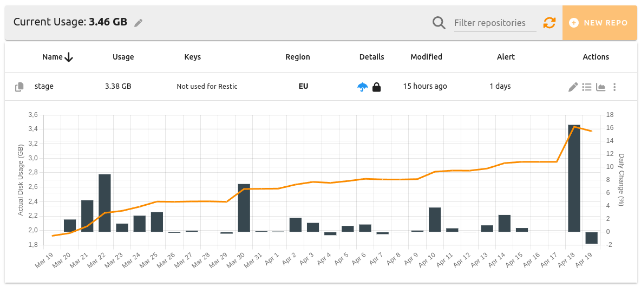Viewport: 641px width, 287px height.
Task: Select the stage repository name
Action: coord(44,86)
